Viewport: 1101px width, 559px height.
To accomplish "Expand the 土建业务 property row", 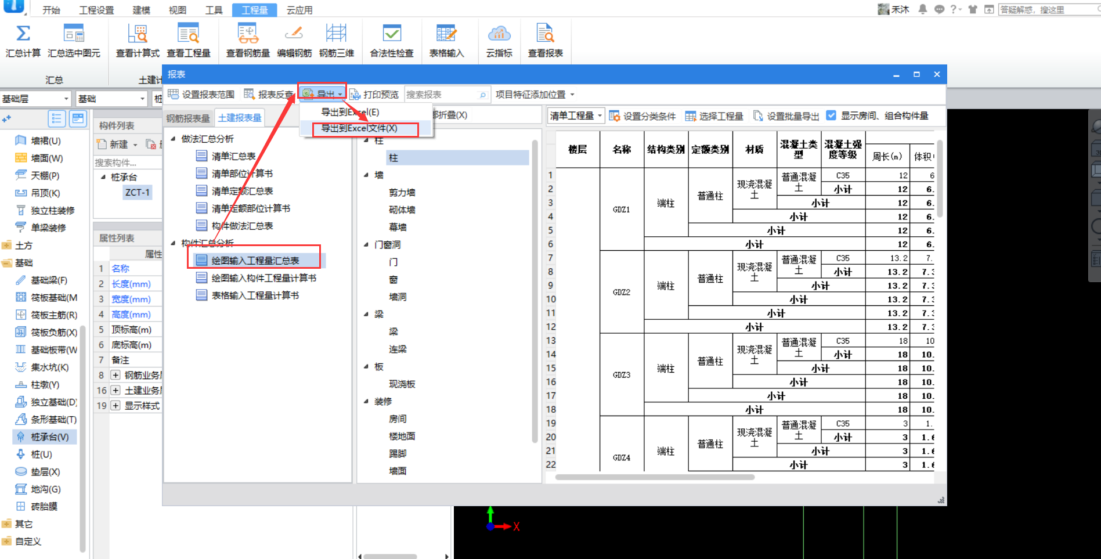I will 115,390.
